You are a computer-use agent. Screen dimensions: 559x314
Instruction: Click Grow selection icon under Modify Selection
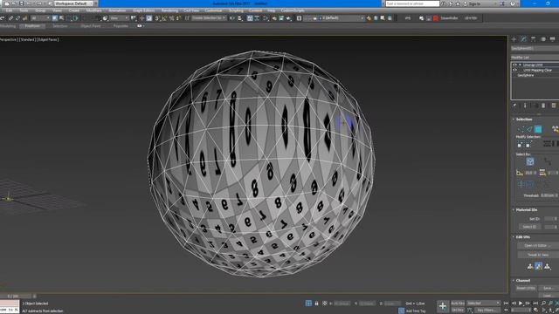tap(520, 145)
